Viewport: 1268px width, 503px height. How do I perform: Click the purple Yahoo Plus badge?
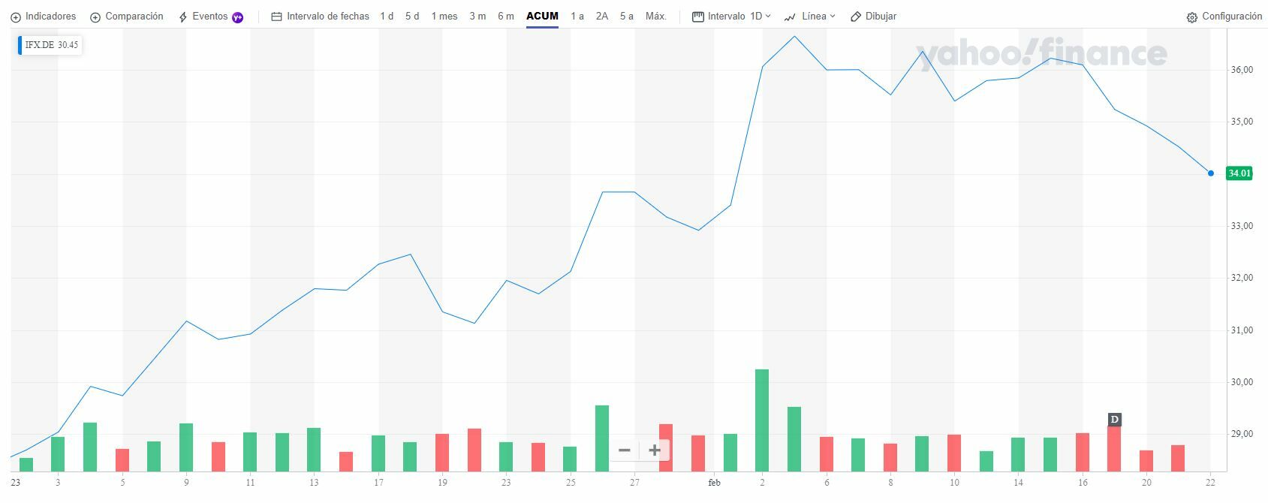[238, 17]
